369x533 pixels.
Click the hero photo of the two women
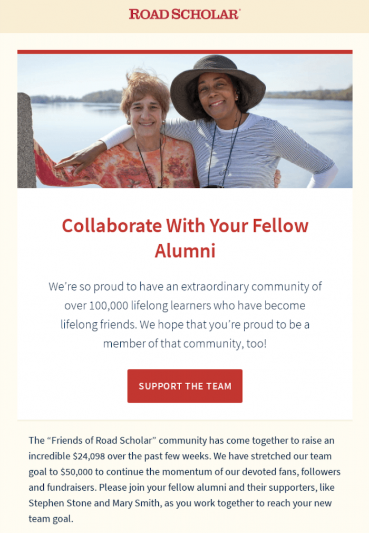(184, 121)
